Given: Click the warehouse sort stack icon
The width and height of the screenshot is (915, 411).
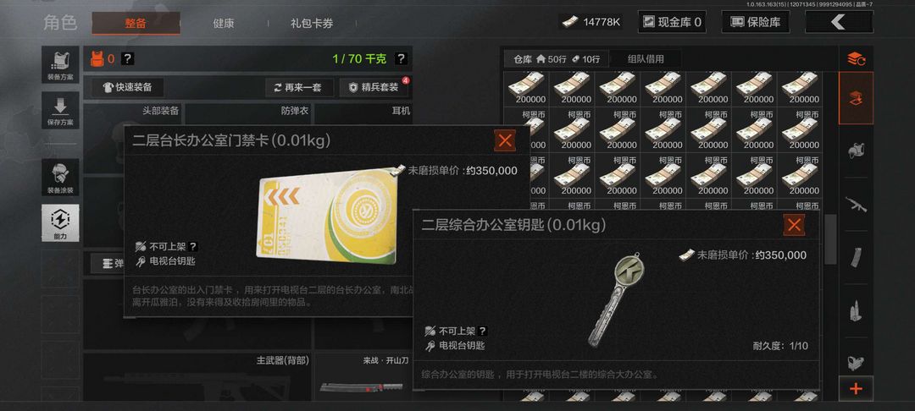Looking at the screenshot, I should tap(856, 58).
